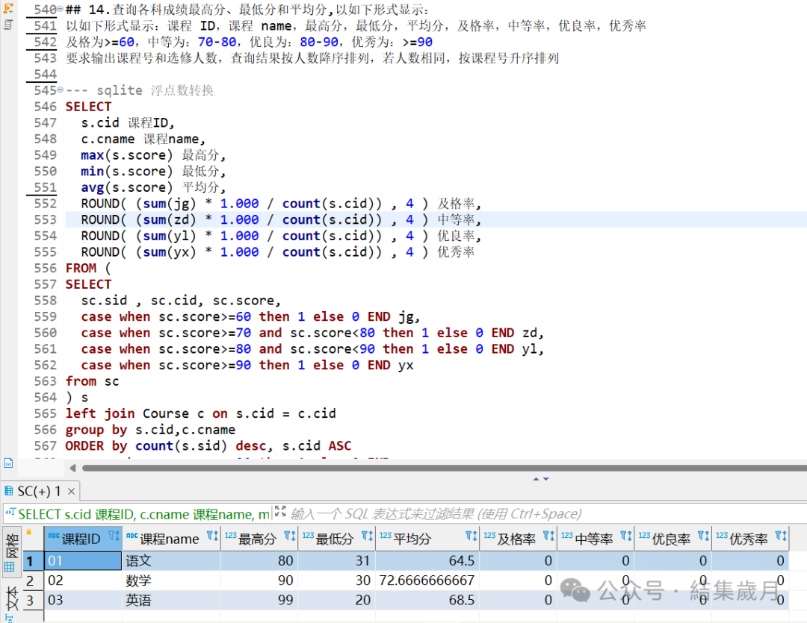Click the read-only lock icon in grid corner
This screenshot has height=623, width=807.
(x=29, y=533)
